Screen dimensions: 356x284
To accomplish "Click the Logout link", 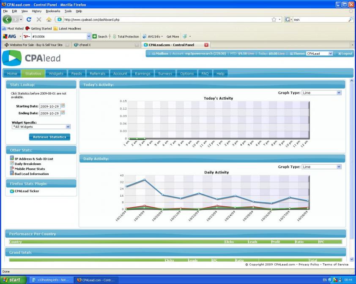I will pos(345,54).
